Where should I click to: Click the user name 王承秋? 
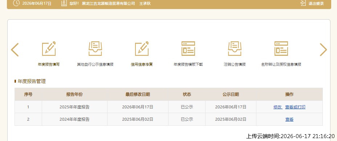(145, 3)
